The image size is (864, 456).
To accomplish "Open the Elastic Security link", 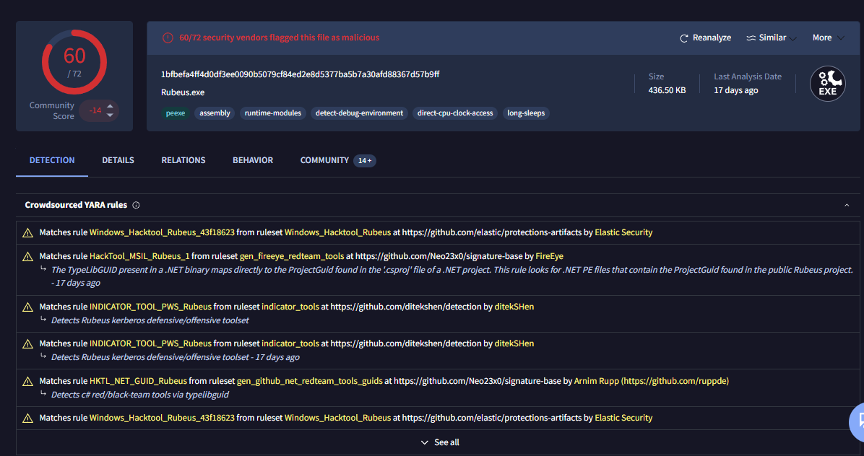I will pos(623,232).
